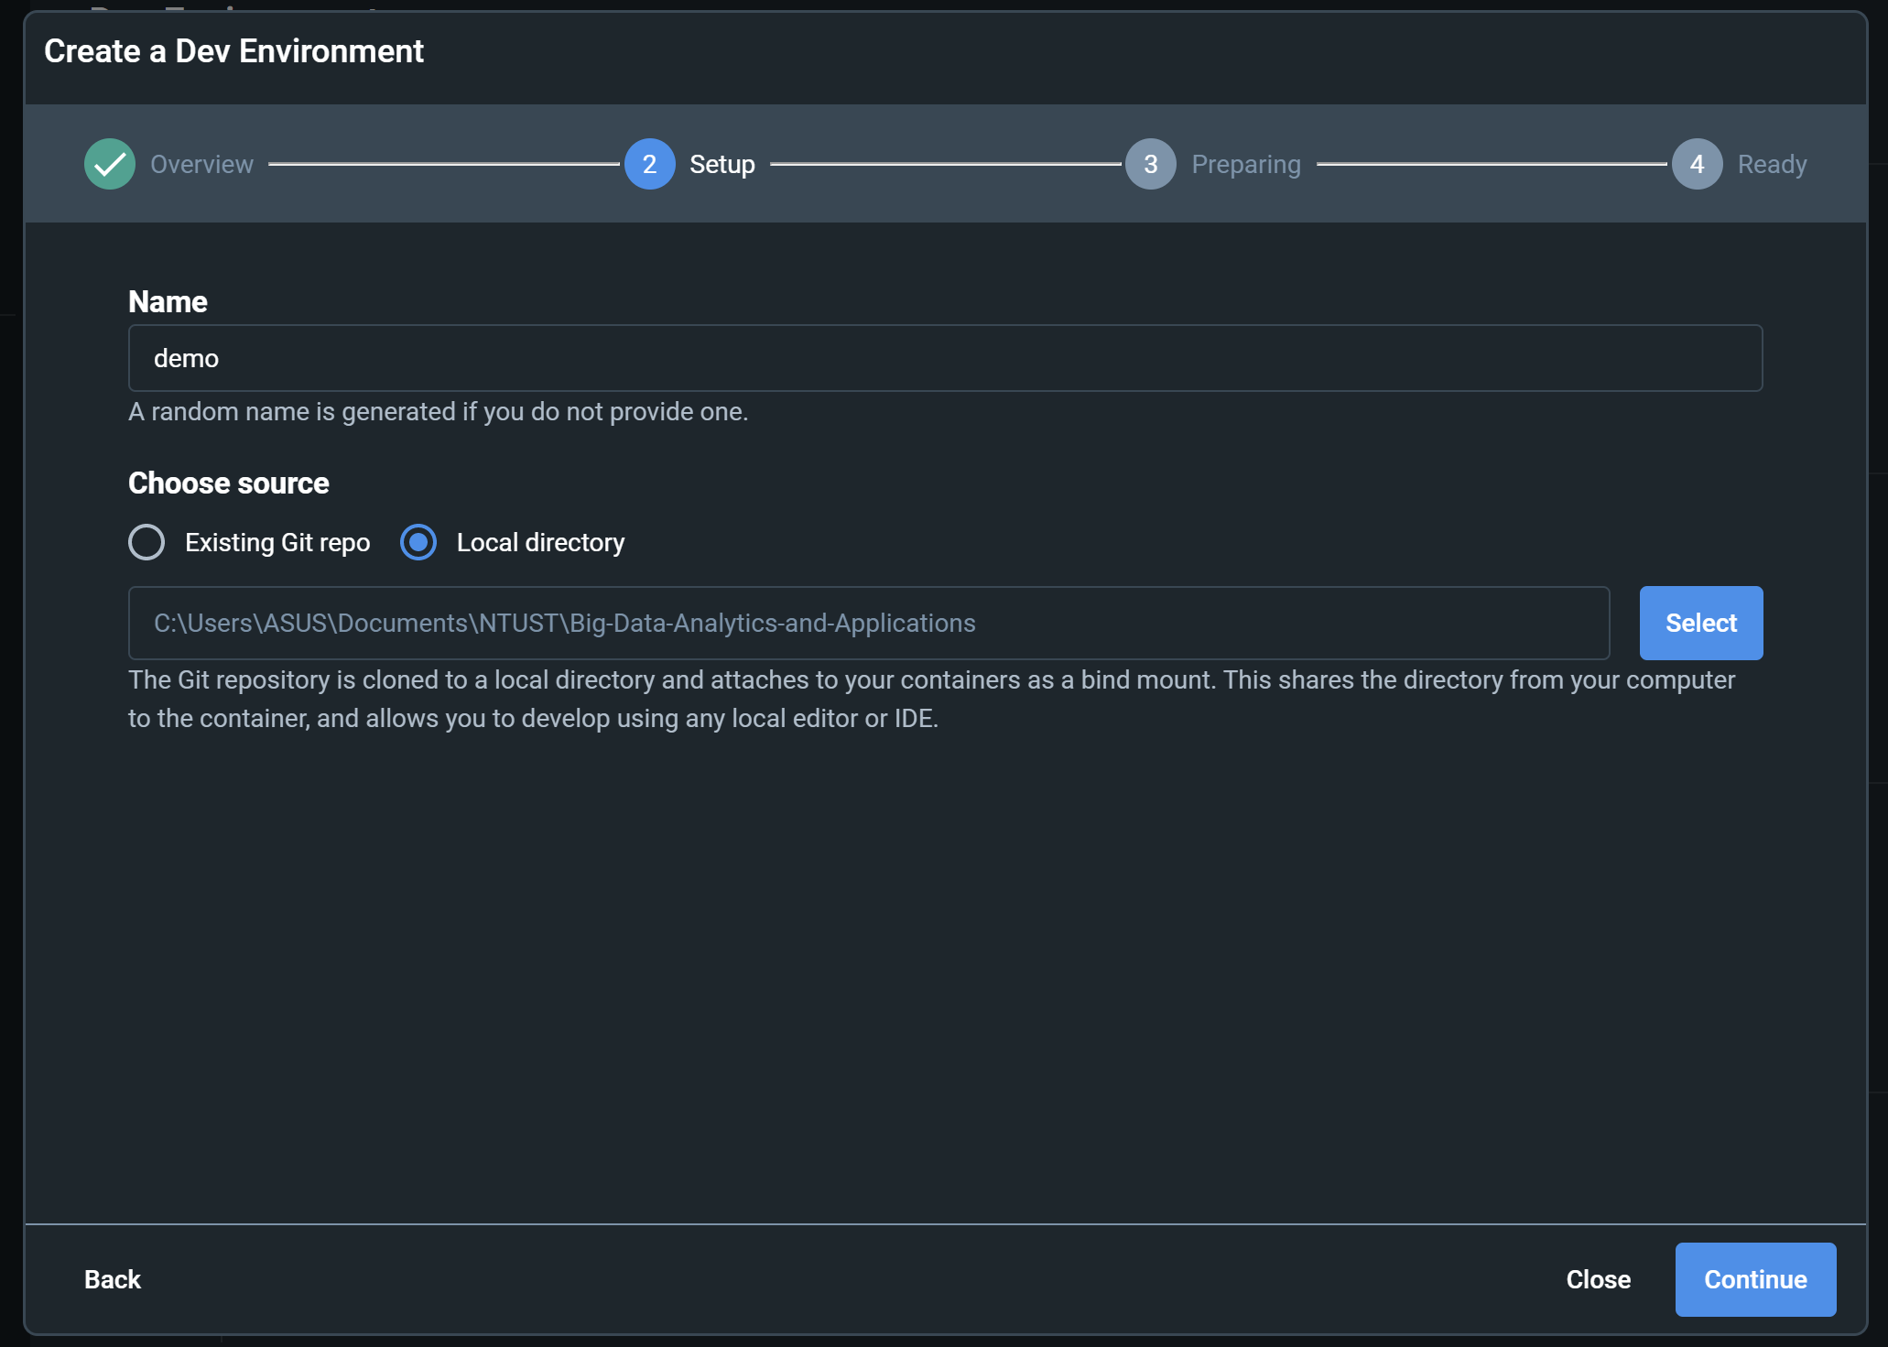
Task: Click the Local directory label text
Action: coord(540,542)
